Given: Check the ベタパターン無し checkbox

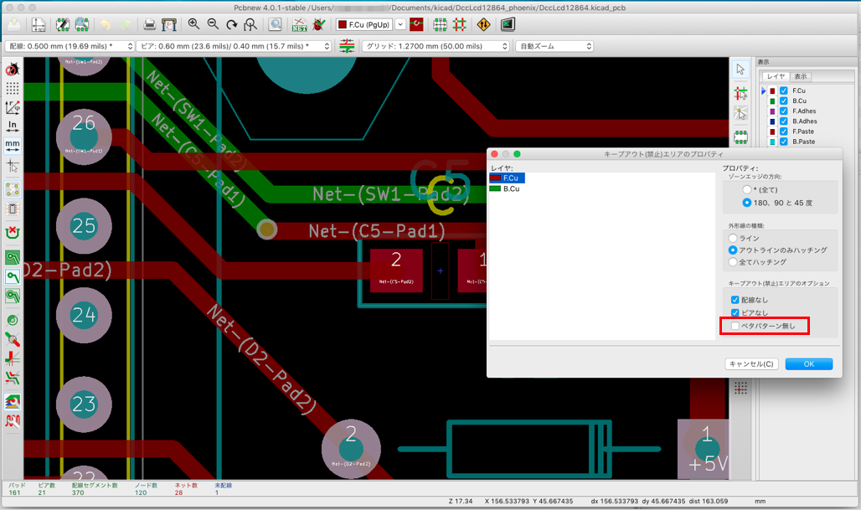Looking at the screenshot, I should [735, 326].
